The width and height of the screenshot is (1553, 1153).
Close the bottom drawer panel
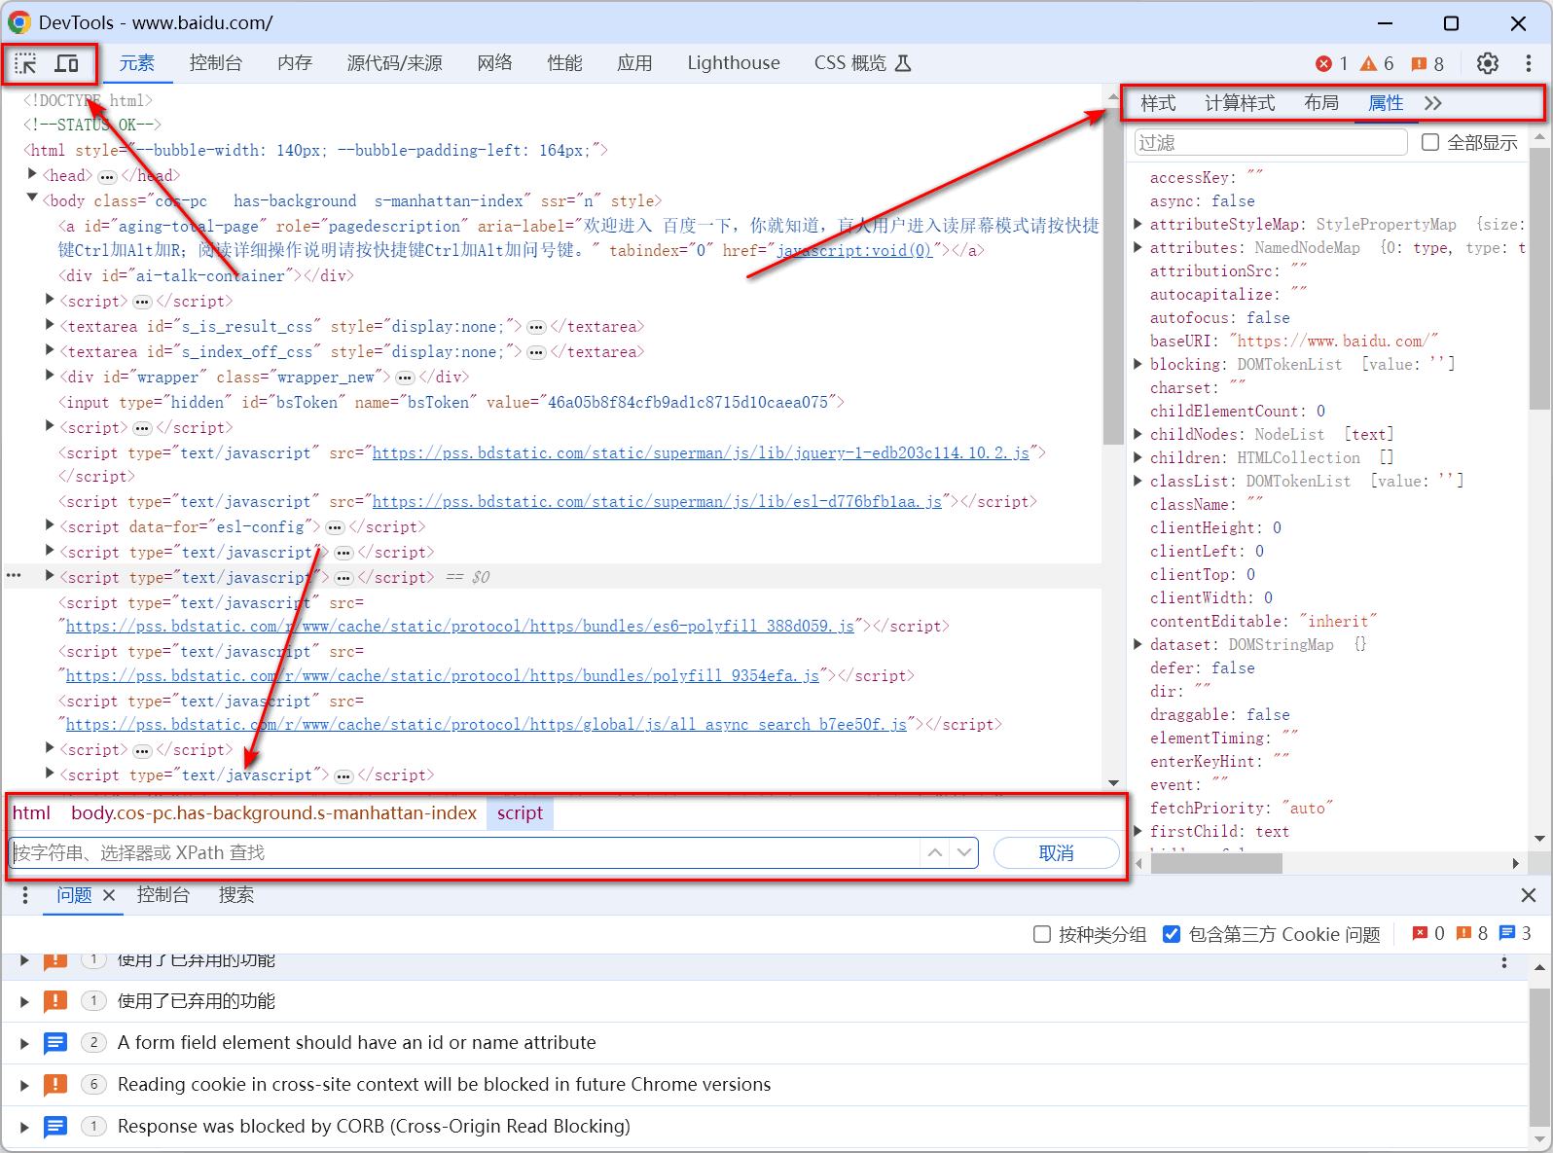1529,895
